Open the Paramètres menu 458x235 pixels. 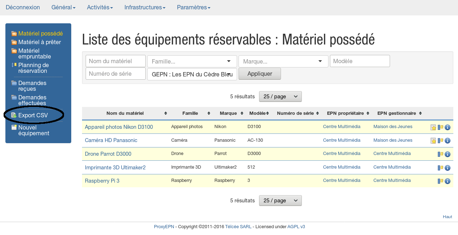click(194, 8)
